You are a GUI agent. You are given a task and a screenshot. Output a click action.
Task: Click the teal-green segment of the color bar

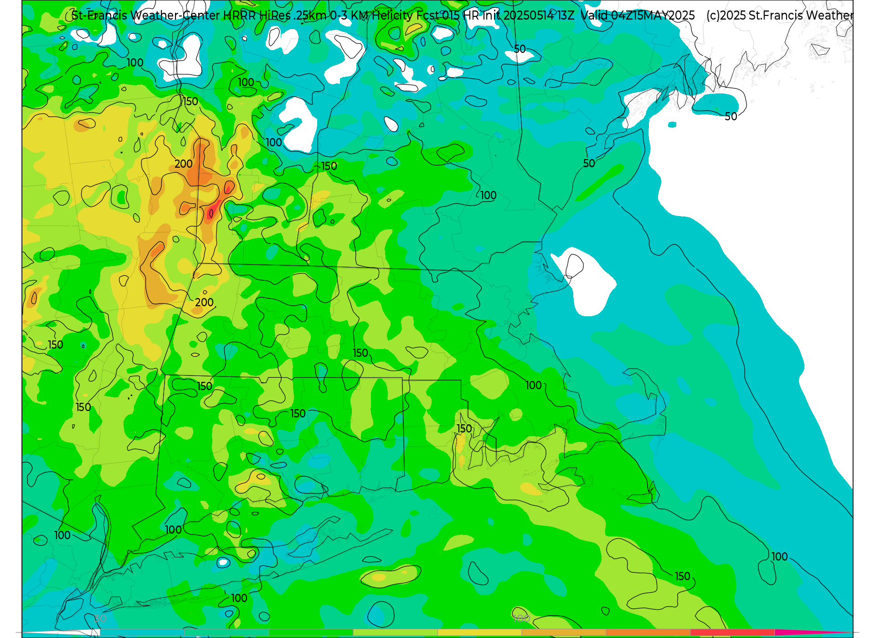(x=226, y=632)
